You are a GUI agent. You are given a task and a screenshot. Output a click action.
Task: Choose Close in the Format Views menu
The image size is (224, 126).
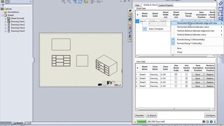point(197,52)
